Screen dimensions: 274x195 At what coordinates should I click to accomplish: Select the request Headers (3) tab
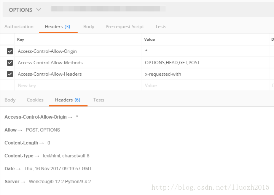coord(57,27)
